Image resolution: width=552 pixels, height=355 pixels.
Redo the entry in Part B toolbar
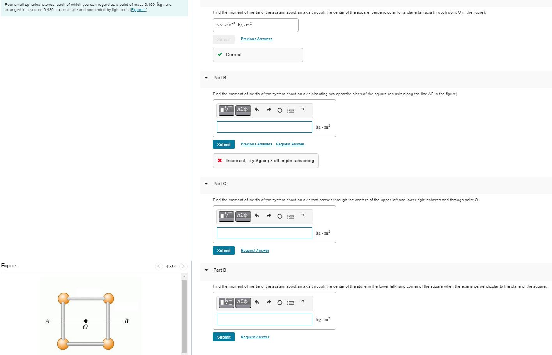click(268, 110)
